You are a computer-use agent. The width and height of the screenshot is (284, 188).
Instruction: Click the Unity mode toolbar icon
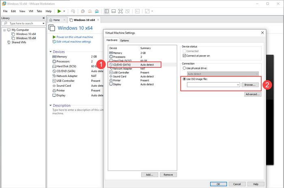[127, 11]
